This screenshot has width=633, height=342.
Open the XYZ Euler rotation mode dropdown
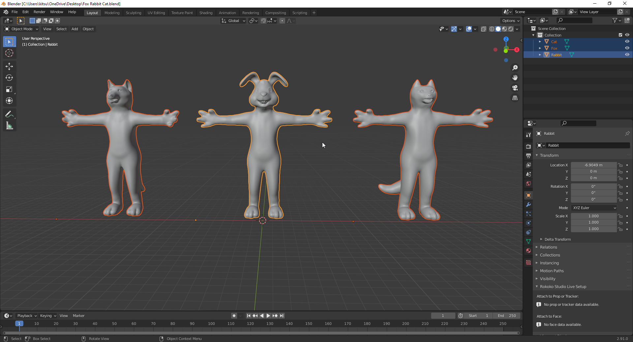pos(593,208)
